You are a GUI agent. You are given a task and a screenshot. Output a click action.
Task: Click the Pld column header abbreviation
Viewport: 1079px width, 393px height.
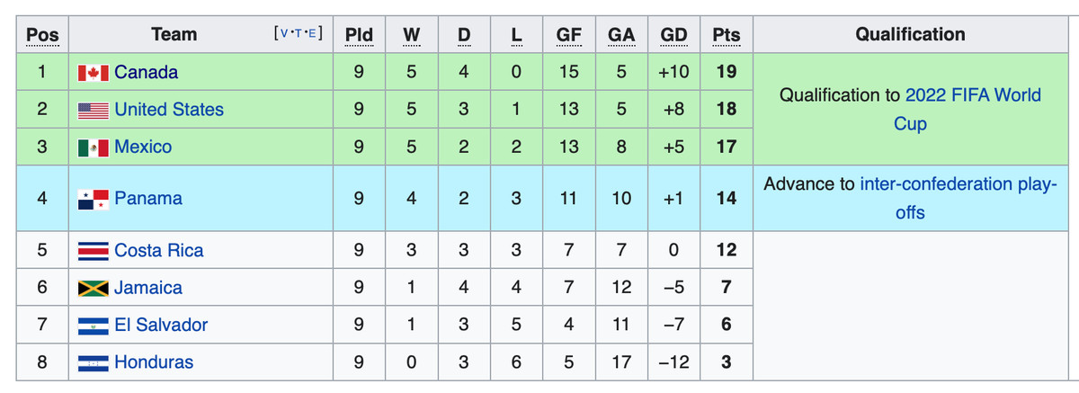(359, 35)
